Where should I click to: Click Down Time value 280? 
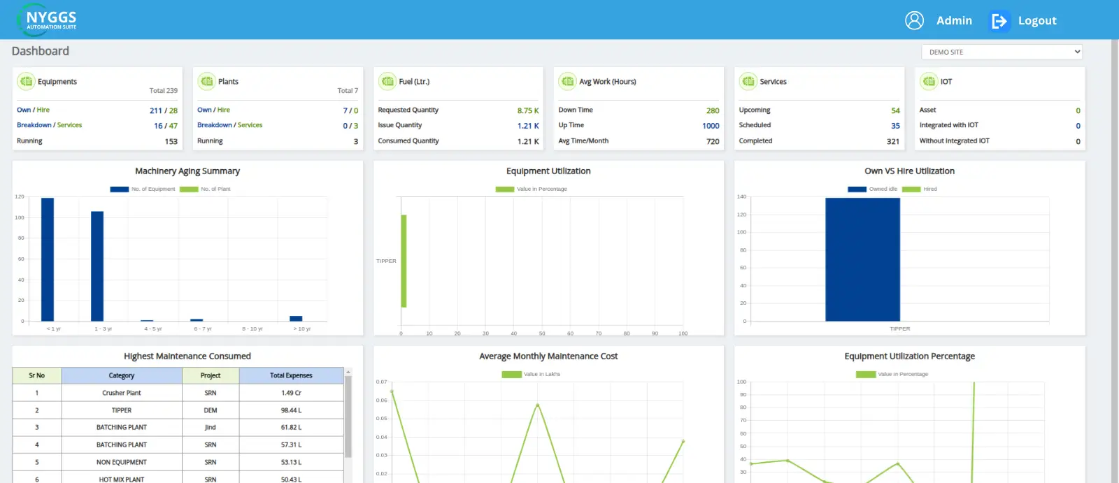[x=713, y=110]
